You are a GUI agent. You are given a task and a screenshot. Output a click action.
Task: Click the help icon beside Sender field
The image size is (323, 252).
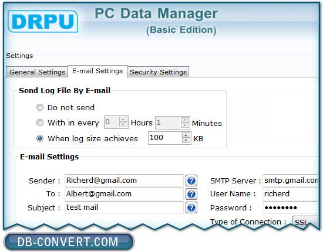191,181
